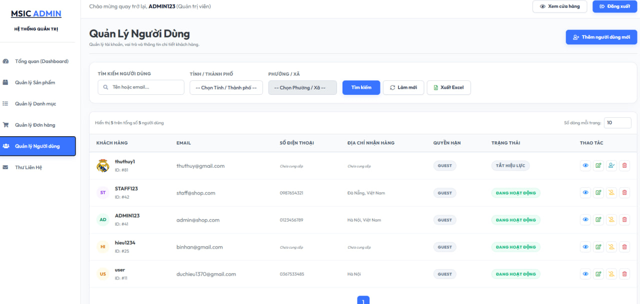Open Thư Liên Hệ in sidebar
Image resolution: width=640 pixels, height=304 pixels.
(38, 167)
